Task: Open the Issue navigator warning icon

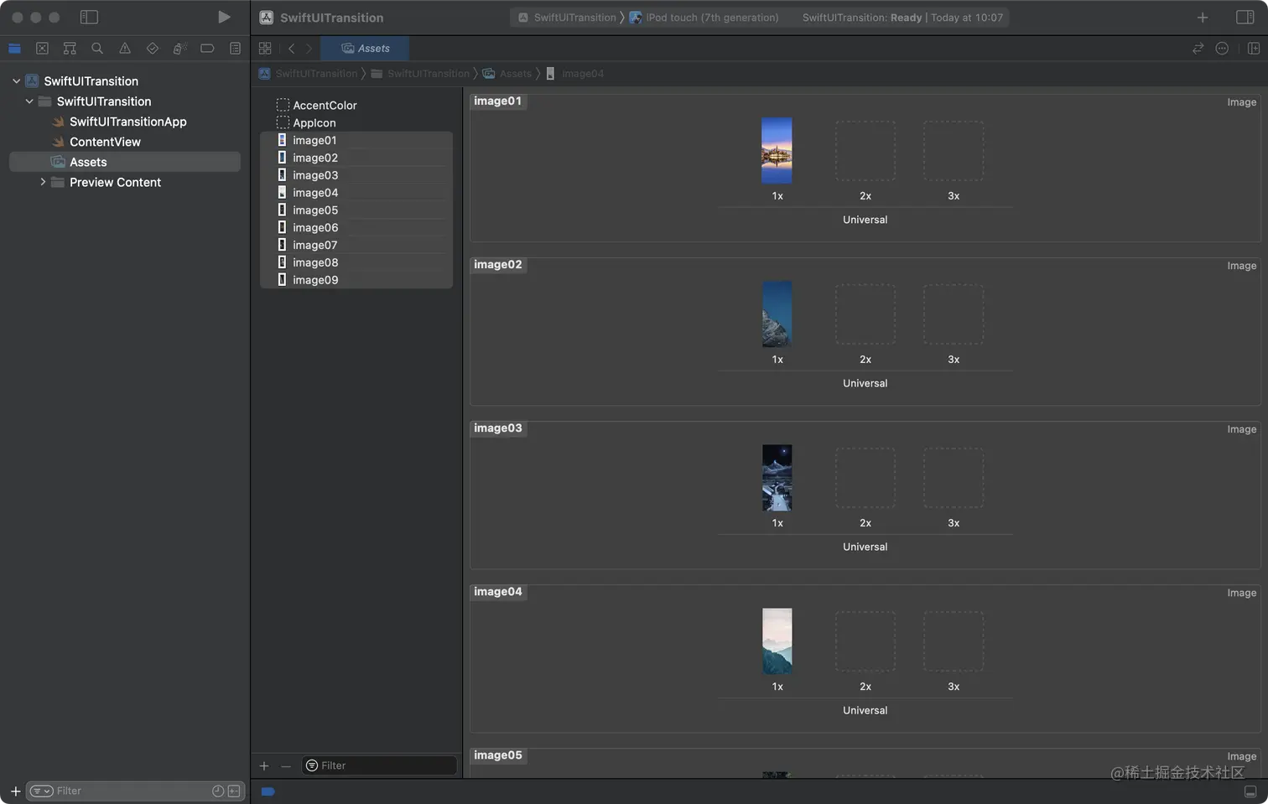Action: pyautogui.click(x=125, y=49)
